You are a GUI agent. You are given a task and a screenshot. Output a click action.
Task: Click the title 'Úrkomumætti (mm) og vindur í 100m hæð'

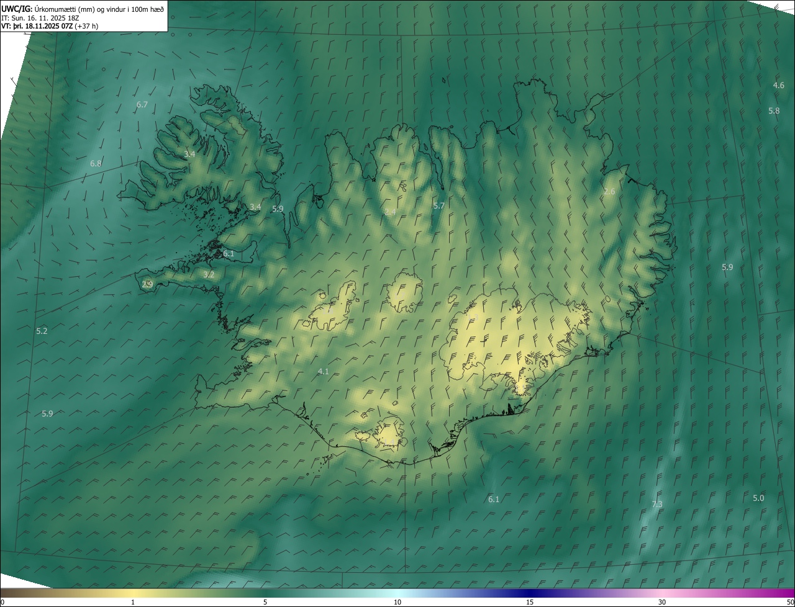(99, 9)
